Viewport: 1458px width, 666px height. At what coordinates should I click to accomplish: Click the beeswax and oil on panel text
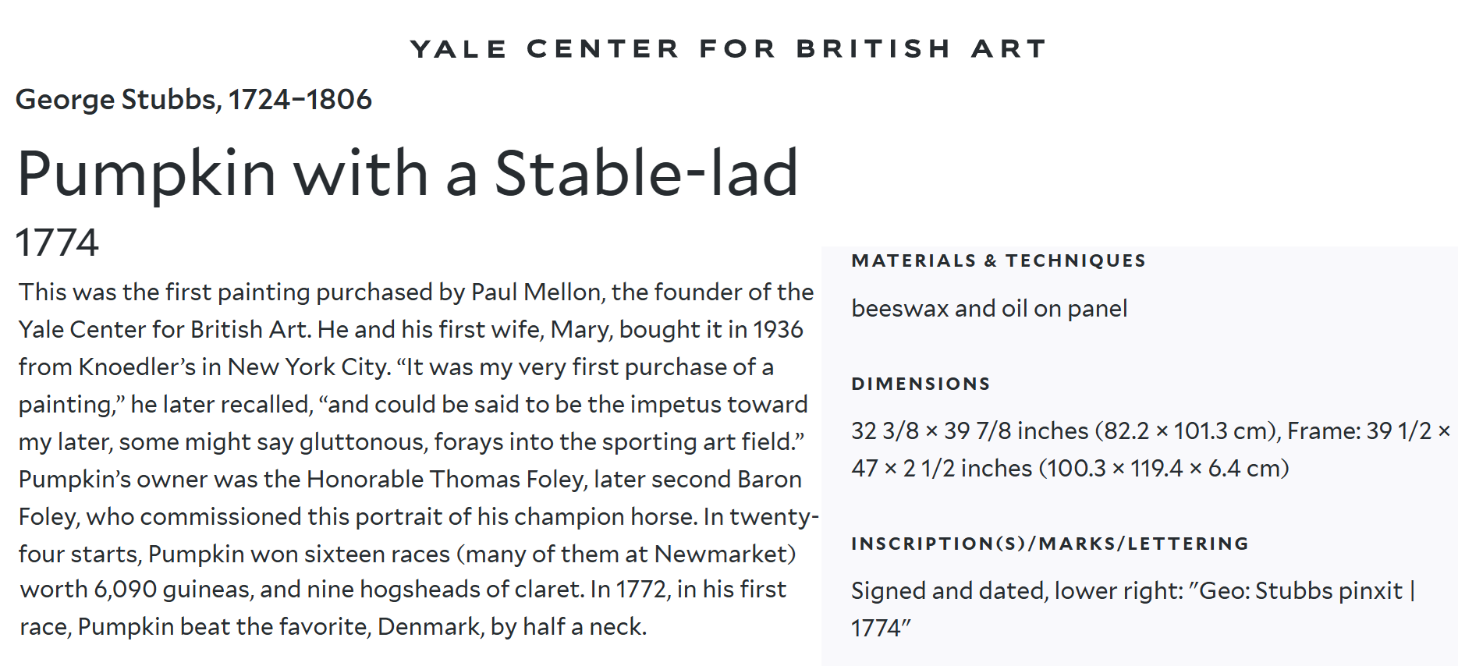[x=989, y=309]
